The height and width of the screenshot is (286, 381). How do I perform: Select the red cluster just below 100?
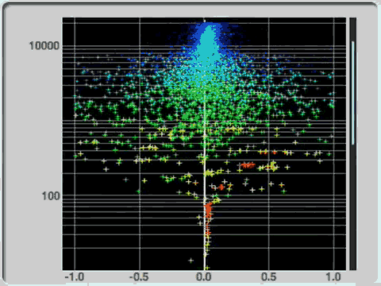[x=209, y=210]
